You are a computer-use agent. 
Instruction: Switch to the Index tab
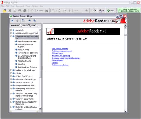click(33, 25)
